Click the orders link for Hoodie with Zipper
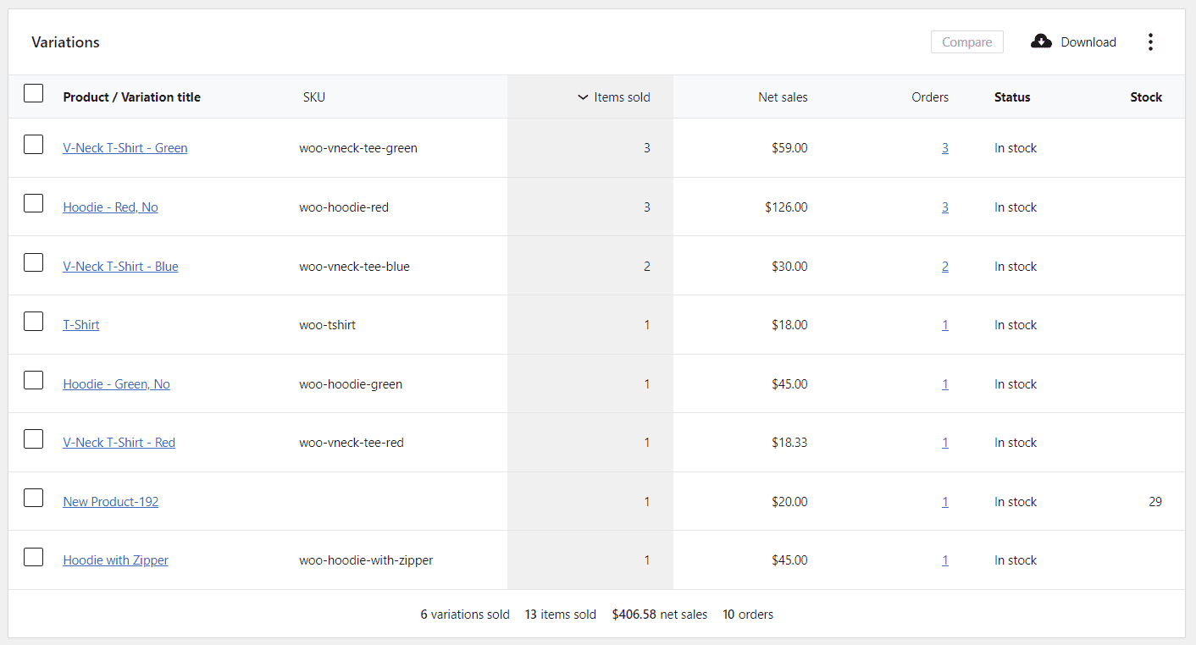Viewport: 1196px width, 645px height. [x=945, y=560]
